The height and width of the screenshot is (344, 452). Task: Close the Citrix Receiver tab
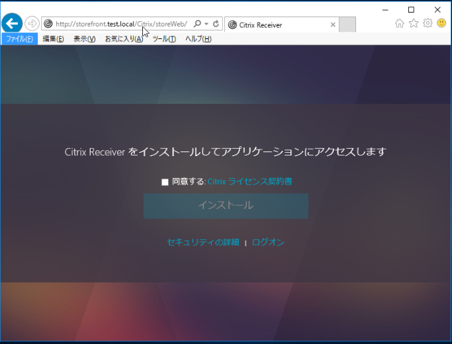[333, 24]
